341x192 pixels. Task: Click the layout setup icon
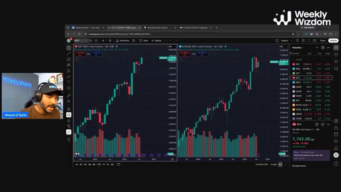(277, 41)
